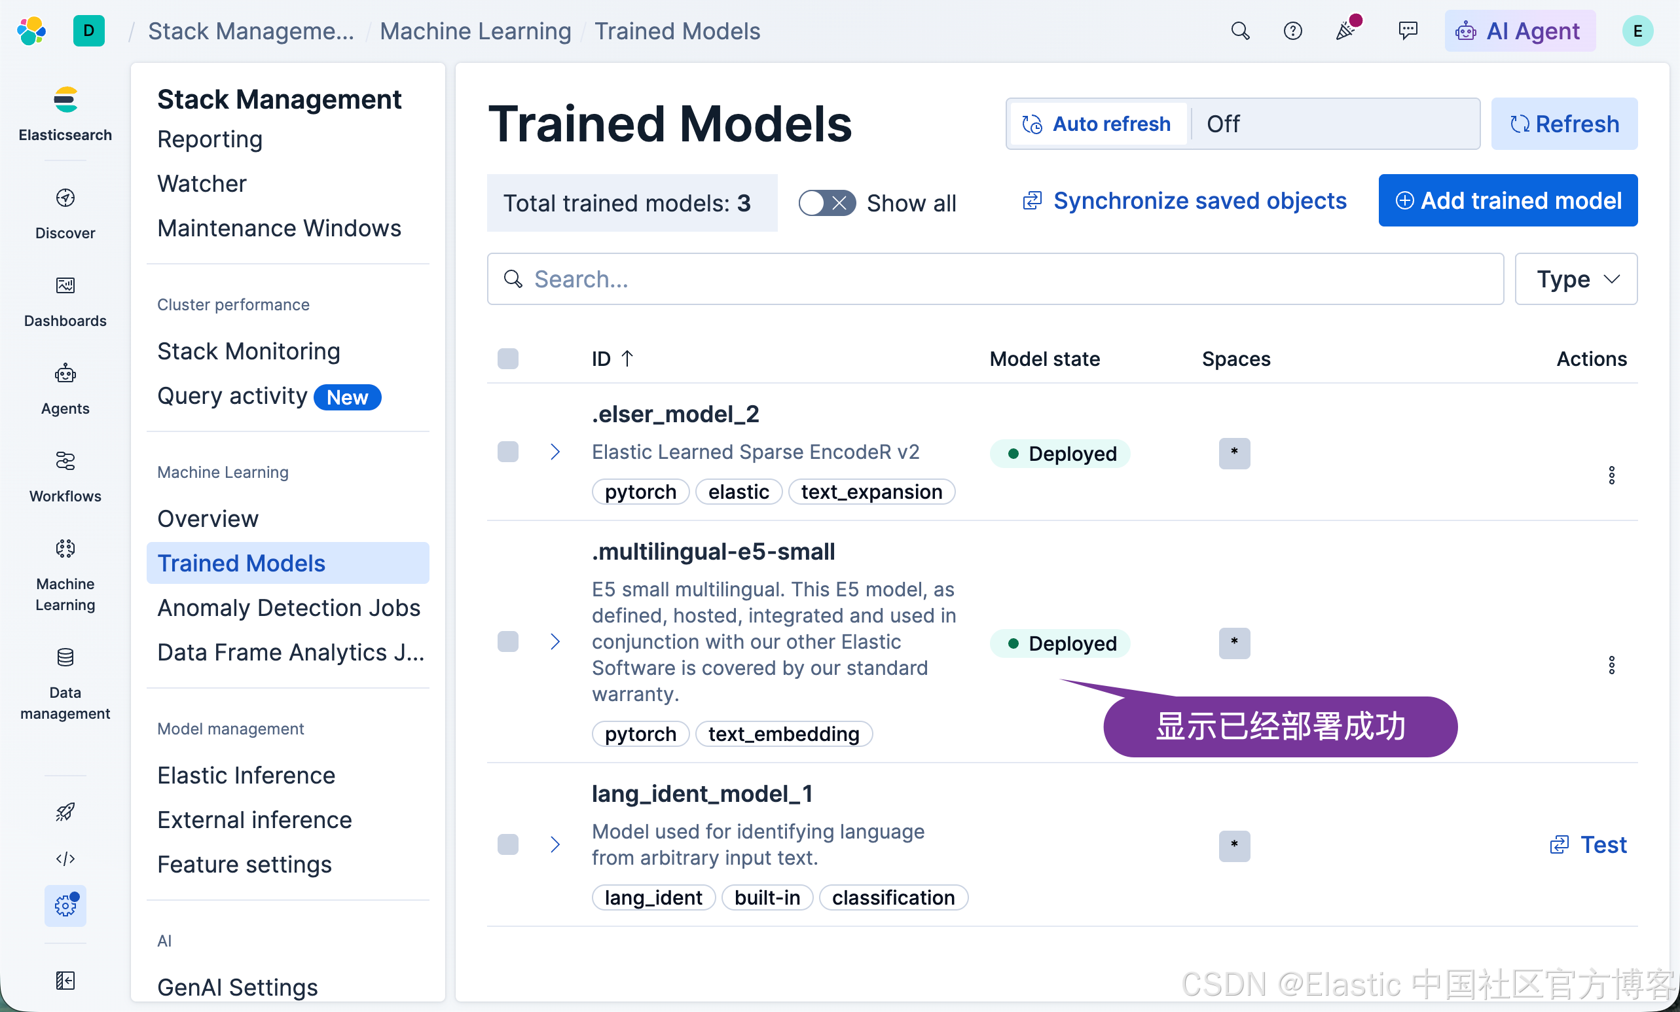The width and height of the screenshot is (1680, 1012).
Task: Open the news feed celebration icon
Action: [x=1347, y=31]
